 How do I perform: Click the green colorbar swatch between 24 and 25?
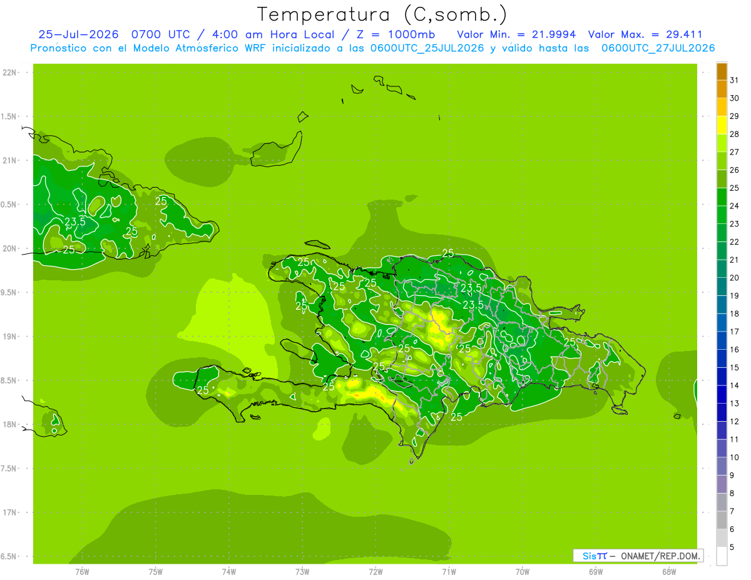[722, 197]
